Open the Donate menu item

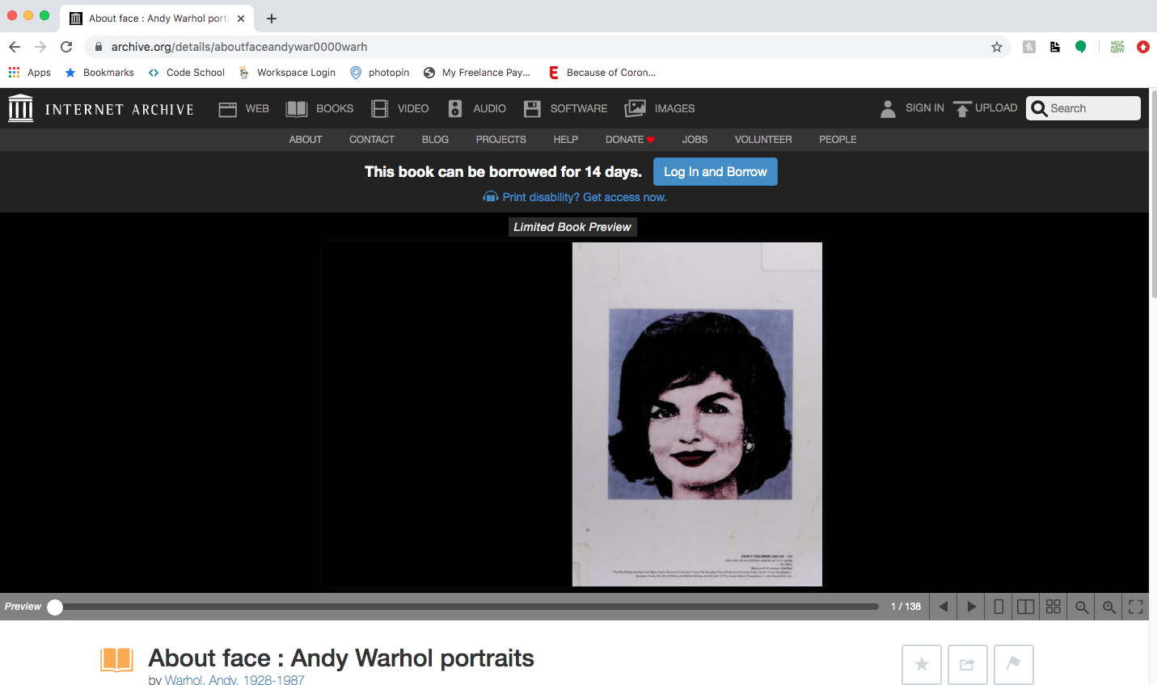pos(630,140)
